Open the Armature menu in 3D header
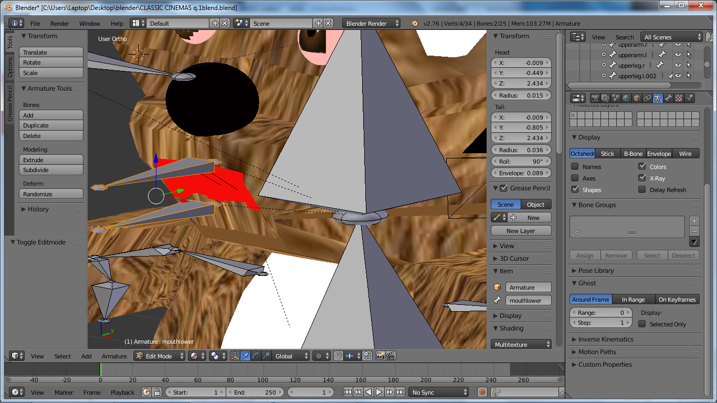The width and height of the screenshot is (717, 403). (114, 356)
